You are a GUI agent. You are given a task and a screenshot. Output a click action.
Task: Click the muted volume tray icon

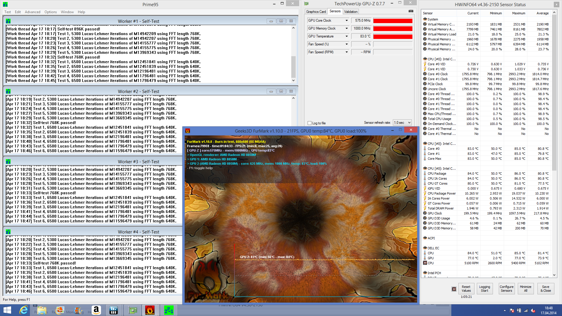(x=533, y=310)
